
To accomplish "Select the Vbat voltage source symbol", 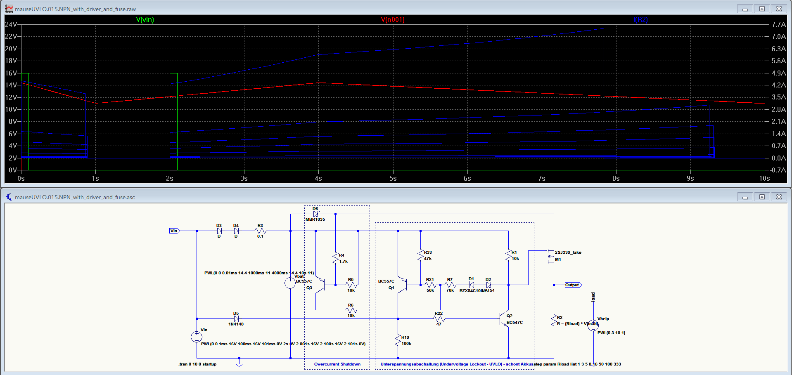I will pos(290,283).
